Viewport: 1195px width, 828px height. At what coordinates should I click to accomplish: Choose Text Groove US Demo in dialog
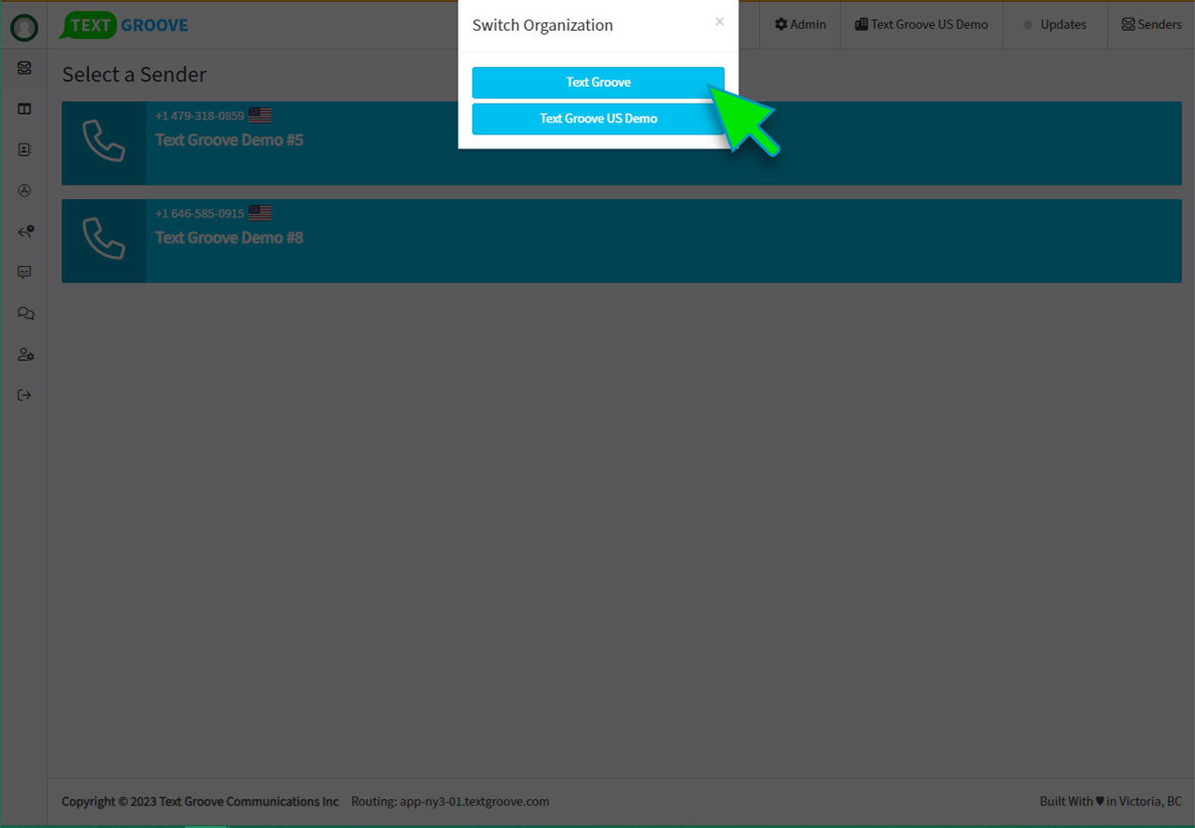pos(597,119)
